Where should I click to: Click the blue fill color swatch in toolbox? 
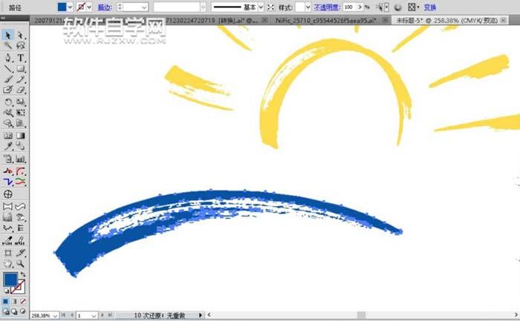tap(10, 280)
